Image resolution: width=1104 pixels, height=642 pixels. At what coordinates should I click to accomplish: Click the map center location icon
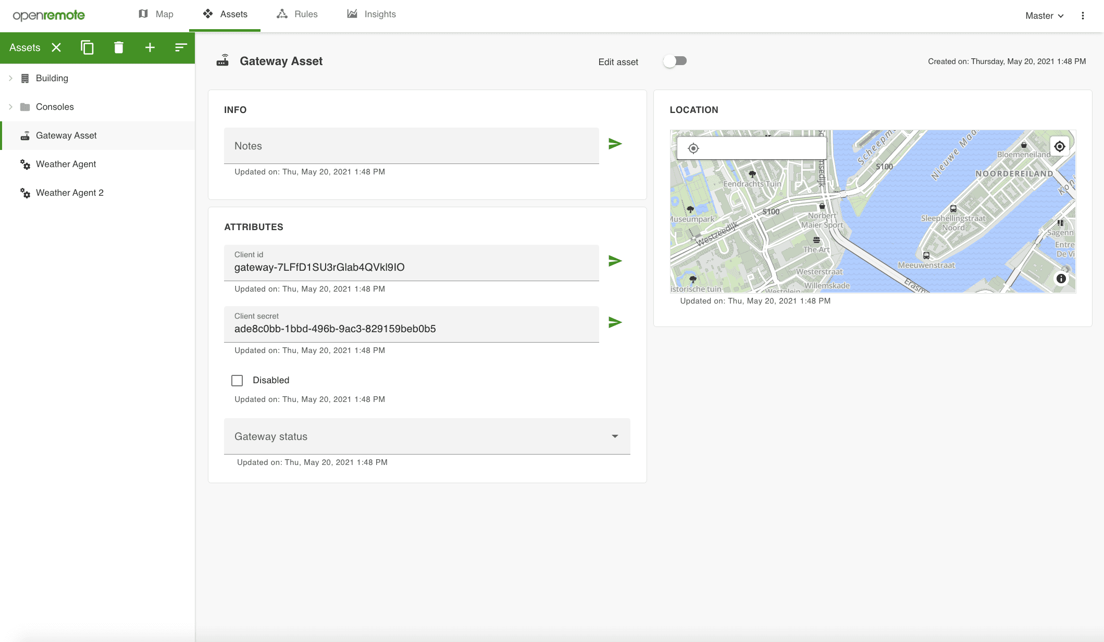(1059, 147)
